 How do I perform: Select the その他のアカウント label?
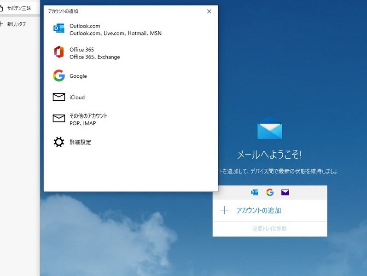click(x=88, y=116)
